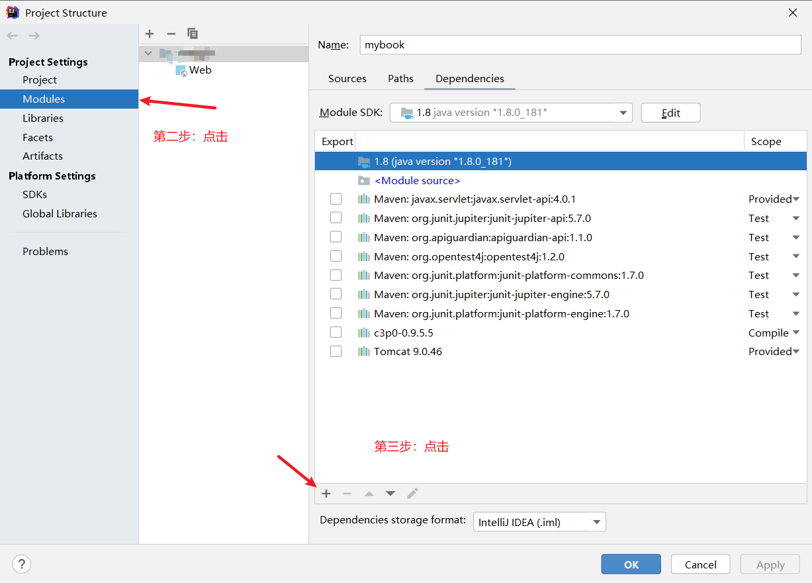Remove selected module with minus icon
The width and height of the screenshot is (812, 583).
coord(171,34)
